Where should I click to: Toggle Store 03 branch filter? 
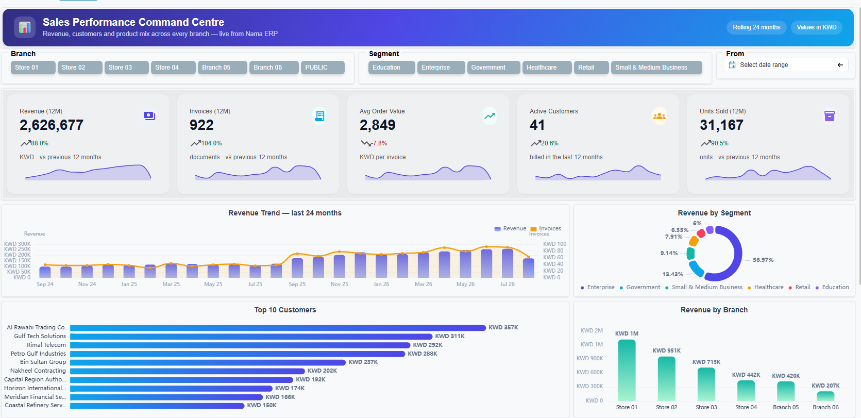click(x=126, y=68)
